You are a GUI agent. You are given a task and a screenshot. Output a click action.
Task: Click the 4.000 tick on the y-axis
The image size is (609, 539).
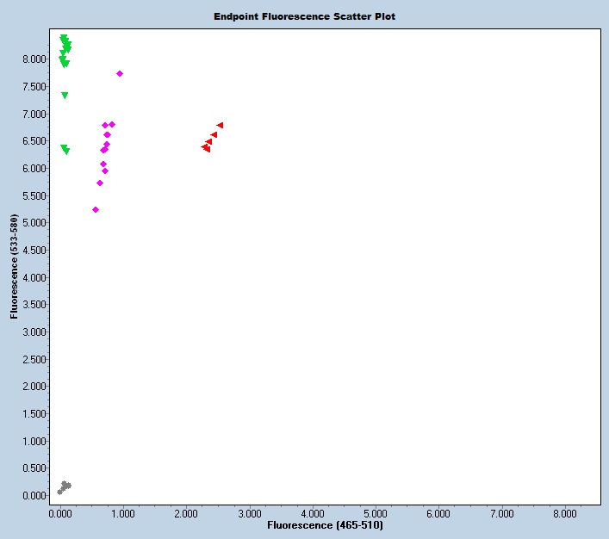[x=34, y=277]
